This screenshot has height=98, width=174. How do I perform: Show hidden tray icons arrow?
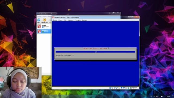click(154, 96)
